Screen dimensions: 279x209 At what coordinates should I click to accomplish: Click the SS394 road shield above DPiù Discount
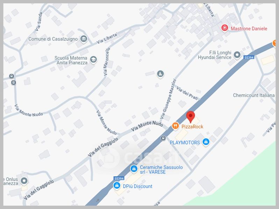point(119,178)
